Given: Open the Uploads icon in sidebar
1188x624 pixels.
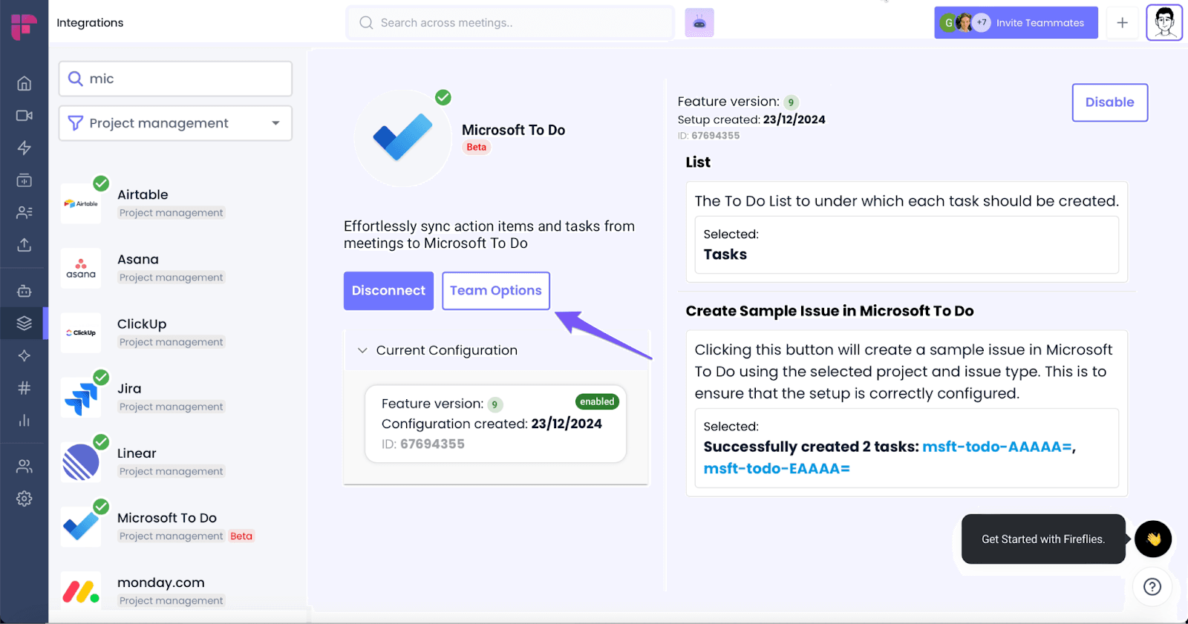Looking at the screenshot, I should pyautogui.click(x=24, y=244).
